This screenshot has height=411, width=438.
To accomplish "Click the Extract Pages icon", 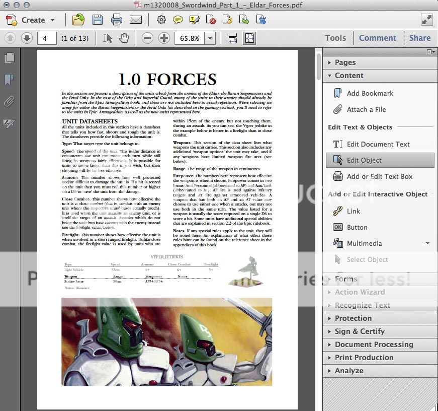I will pos(244,20).
